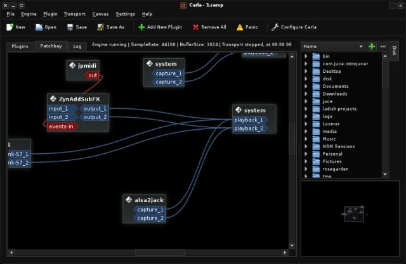Click the nk-57_1 port
Screen dimensions: 406x264
pos(19,154)
